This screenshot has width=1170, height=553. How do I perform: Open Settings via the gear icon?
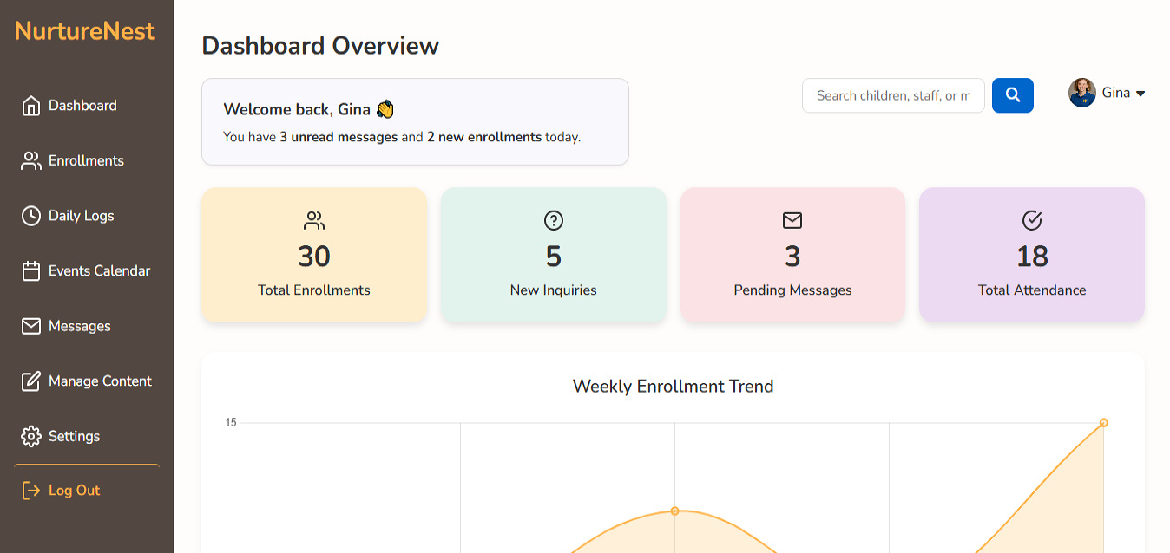tap(31, 436)
